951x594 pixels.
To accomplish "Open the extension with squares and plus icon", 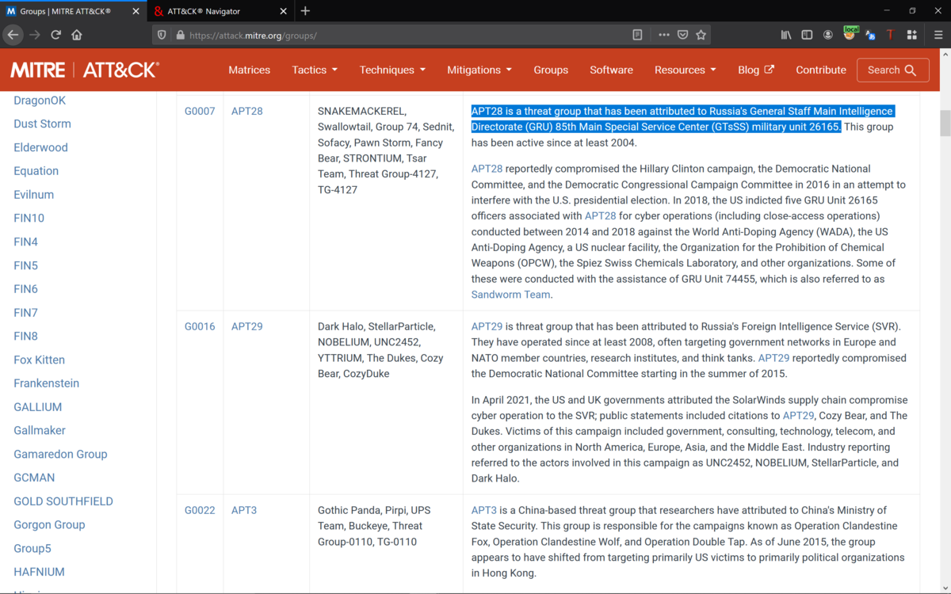I will (911, 35).
